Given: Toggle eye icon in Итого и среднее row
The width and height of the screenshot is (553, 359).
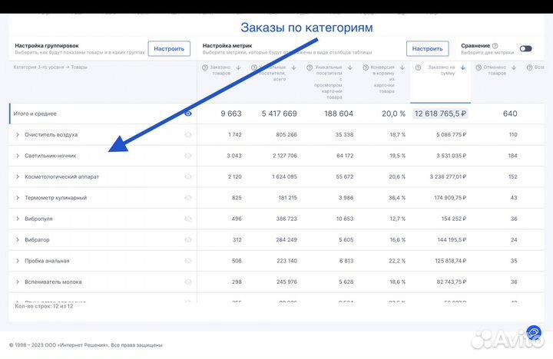Looking at the screenshot, I should tap(188, 114).
